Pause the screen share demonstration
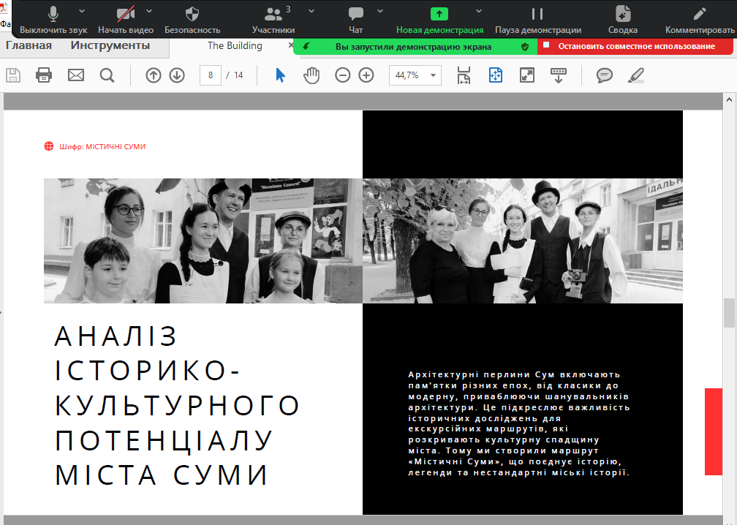Viewport: 737px width, 525px height. click(x=537, y=19)
